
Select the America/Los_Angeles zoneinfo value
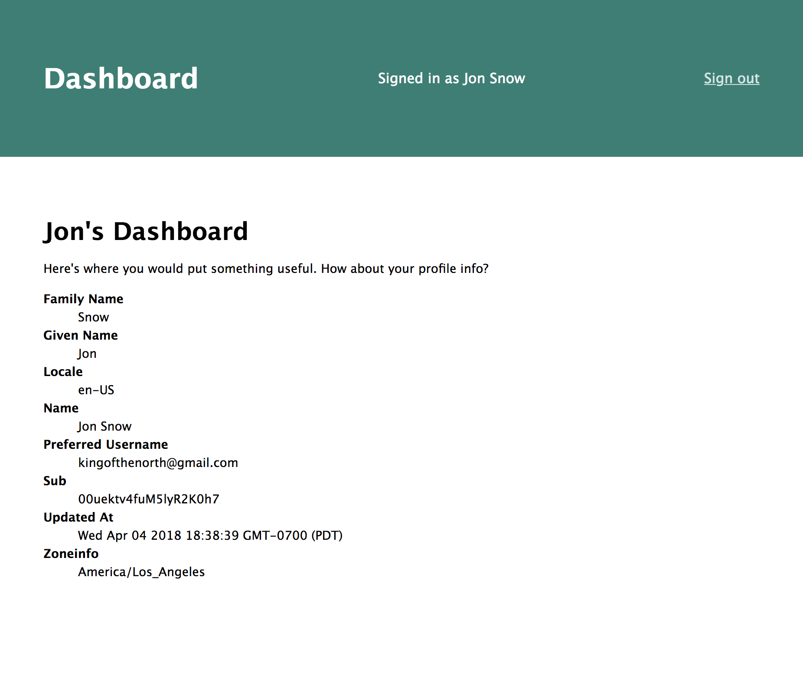(x=141, y=572)
